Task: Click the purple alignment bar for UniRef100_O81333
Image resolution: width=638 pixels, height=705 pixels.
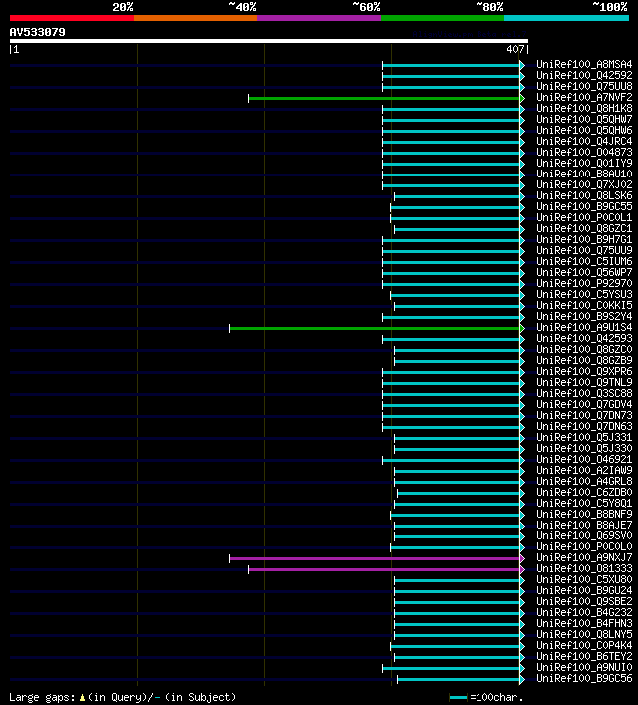Action: tap(387, 569)
